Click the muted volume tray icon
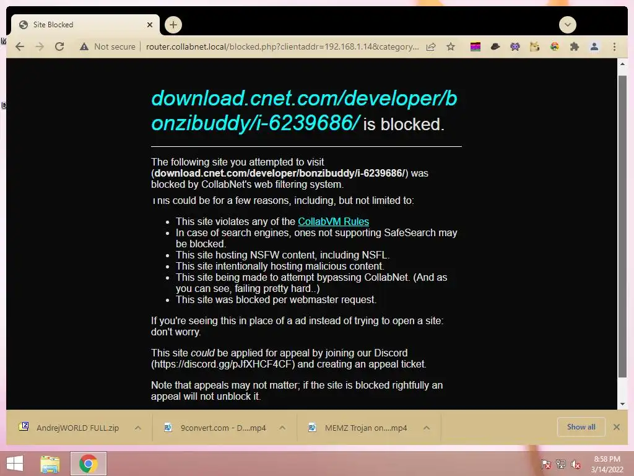Screen dimensions: 634x476 pos(576,464)
